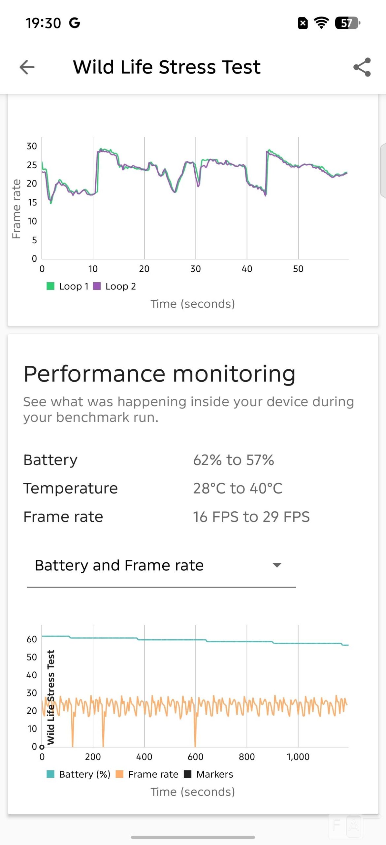
Task: Tap the back arrow icon
Action: 27,67
